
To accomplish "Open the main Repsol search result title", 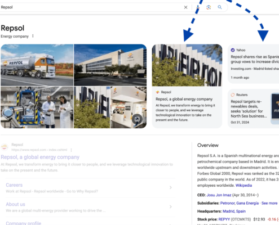I will (x=40, y=157).
